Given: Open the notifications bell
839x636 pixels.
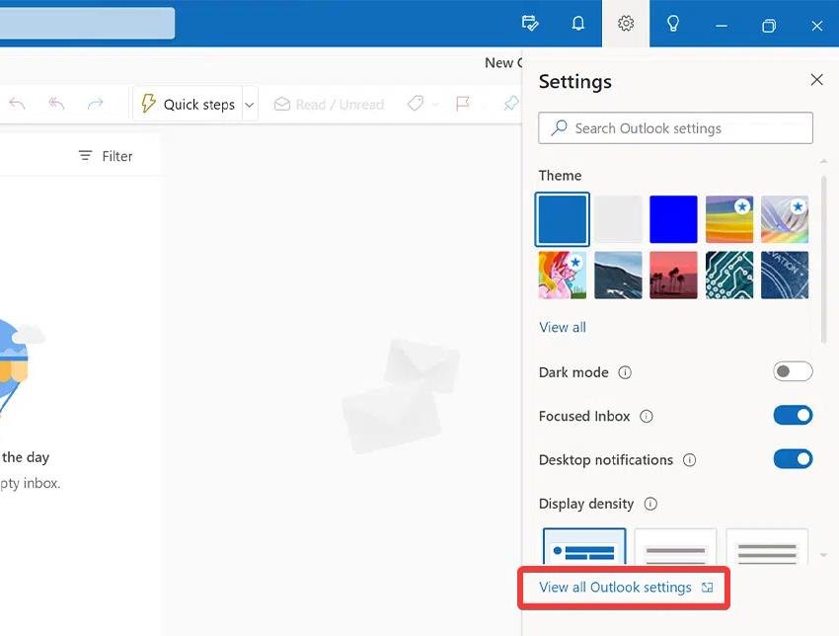Looking at the screenshot, I should (578, 24).
